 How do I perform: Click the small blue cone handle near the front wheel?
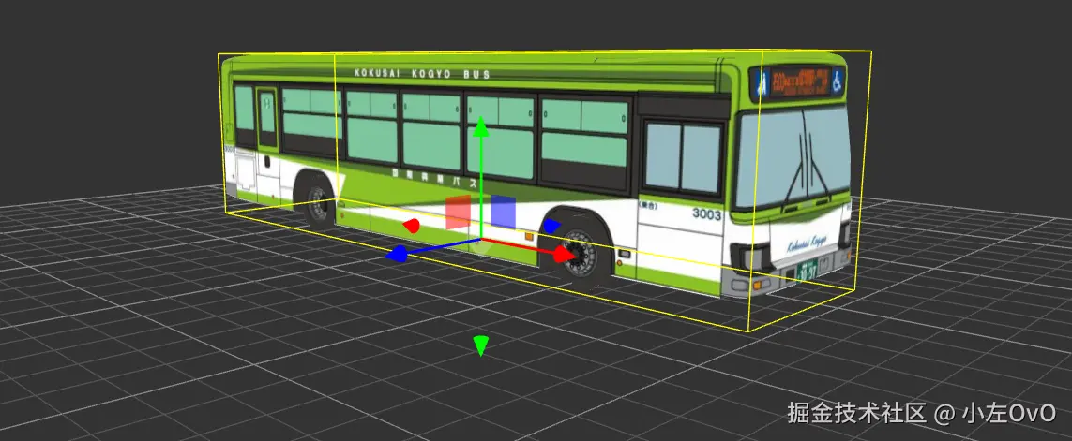[551, 226]
